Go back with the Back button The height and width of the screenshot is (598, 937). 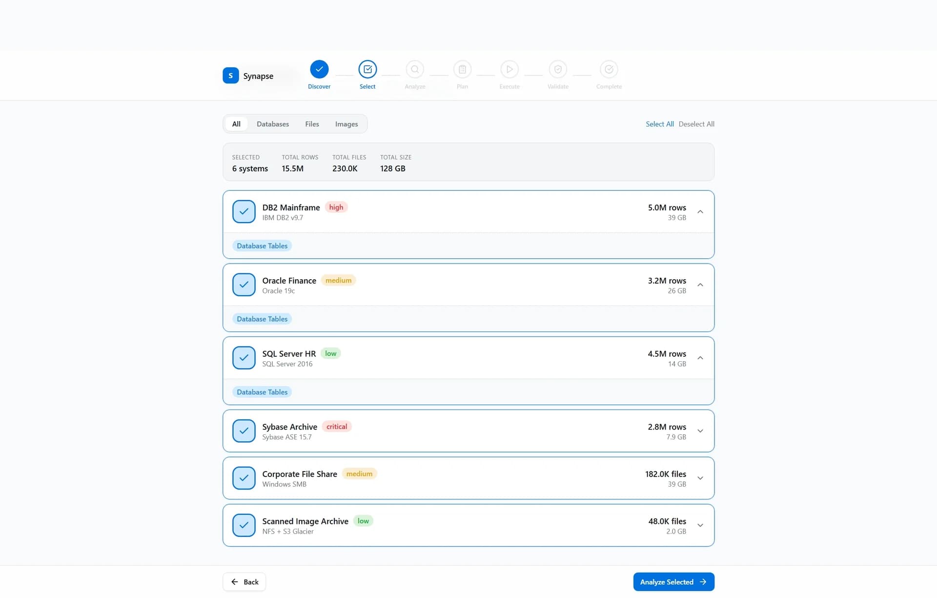coord(244,582)
